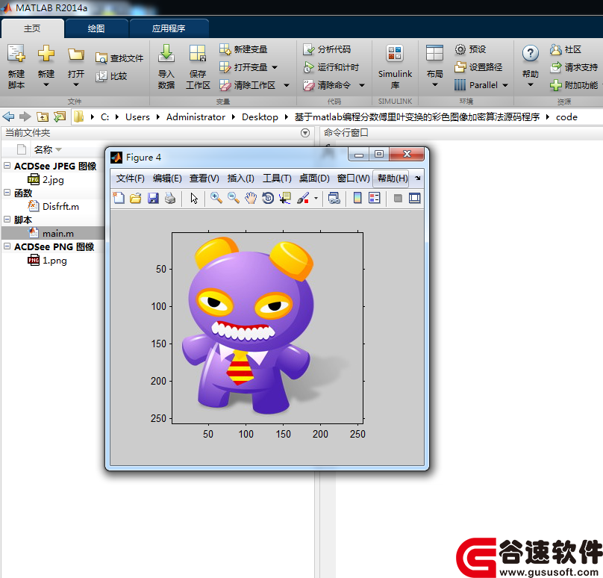Select main.m in the file list
This screenshot has width=603, height=578.
(x=54, y=233)
